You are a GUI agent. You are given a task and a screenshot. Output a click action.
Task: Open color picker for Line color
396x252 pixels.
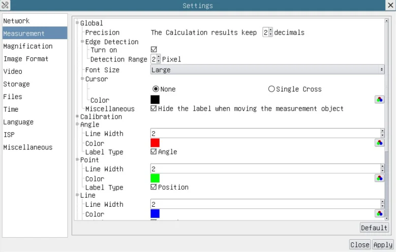coord(379,213)
